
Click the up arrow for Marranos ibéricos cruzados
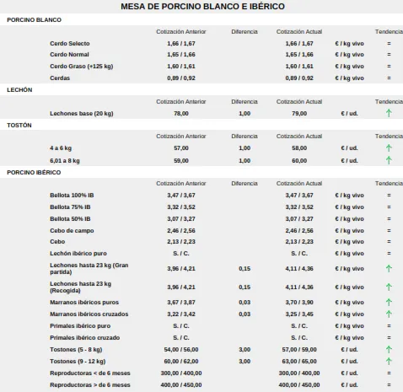389,314
